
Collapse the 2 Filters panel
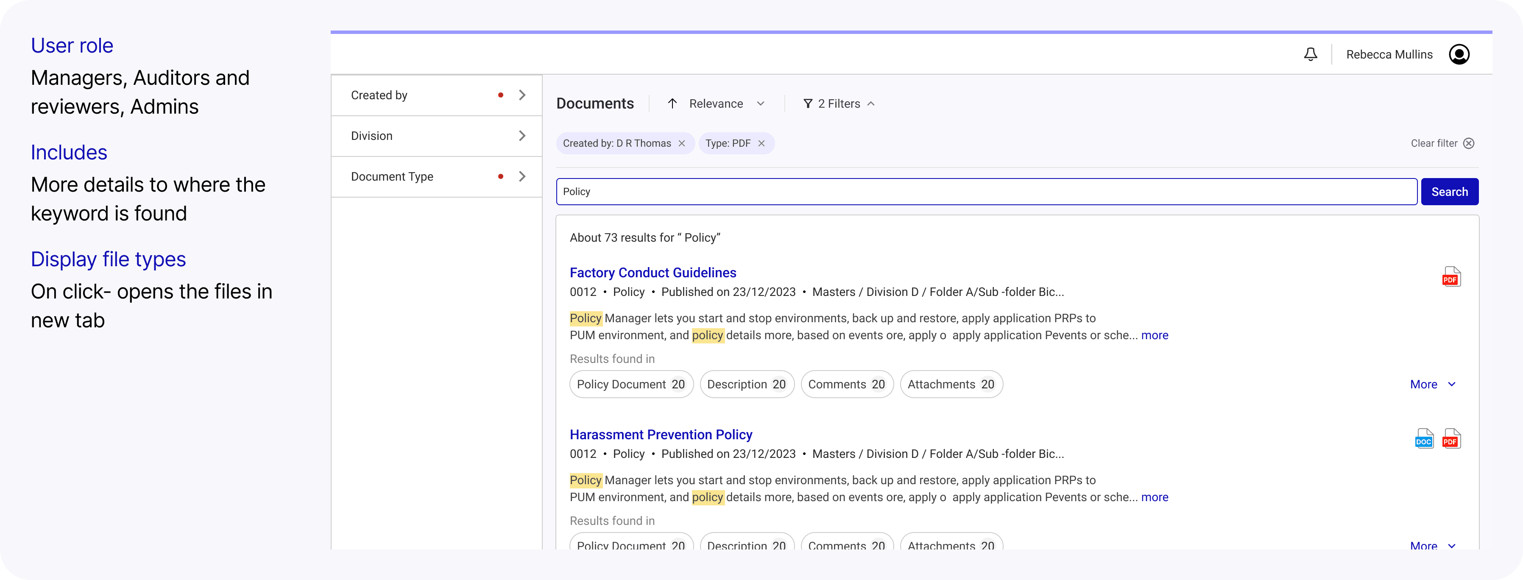point(871,103)
